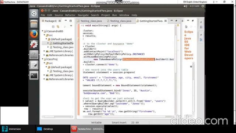Image resolution: width=236 pixels, height=133 pixels.
Task: Launch Firefox from the Ubuntu dock
Action: [x=34, y=34]
